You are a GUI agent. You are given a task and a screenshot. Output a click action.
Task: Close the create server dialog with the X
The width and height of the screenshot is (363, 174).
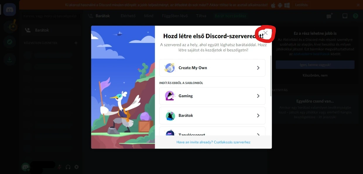pyautogui.click(x=266, y=33)
